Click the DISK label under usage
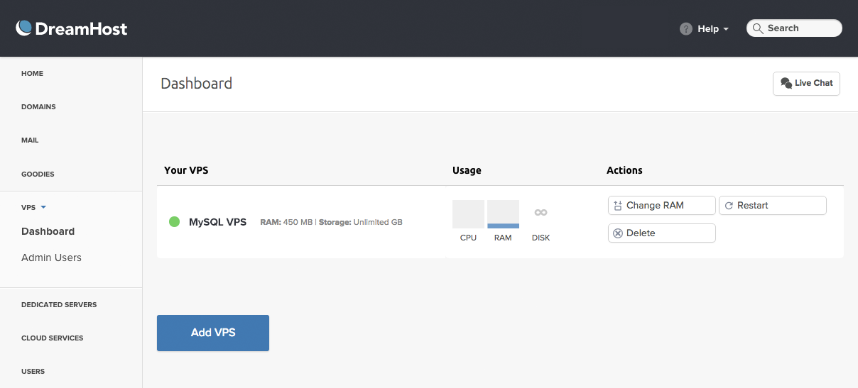Image resolution: width=858 pixels, height=388 pixels. coord(541,238)
